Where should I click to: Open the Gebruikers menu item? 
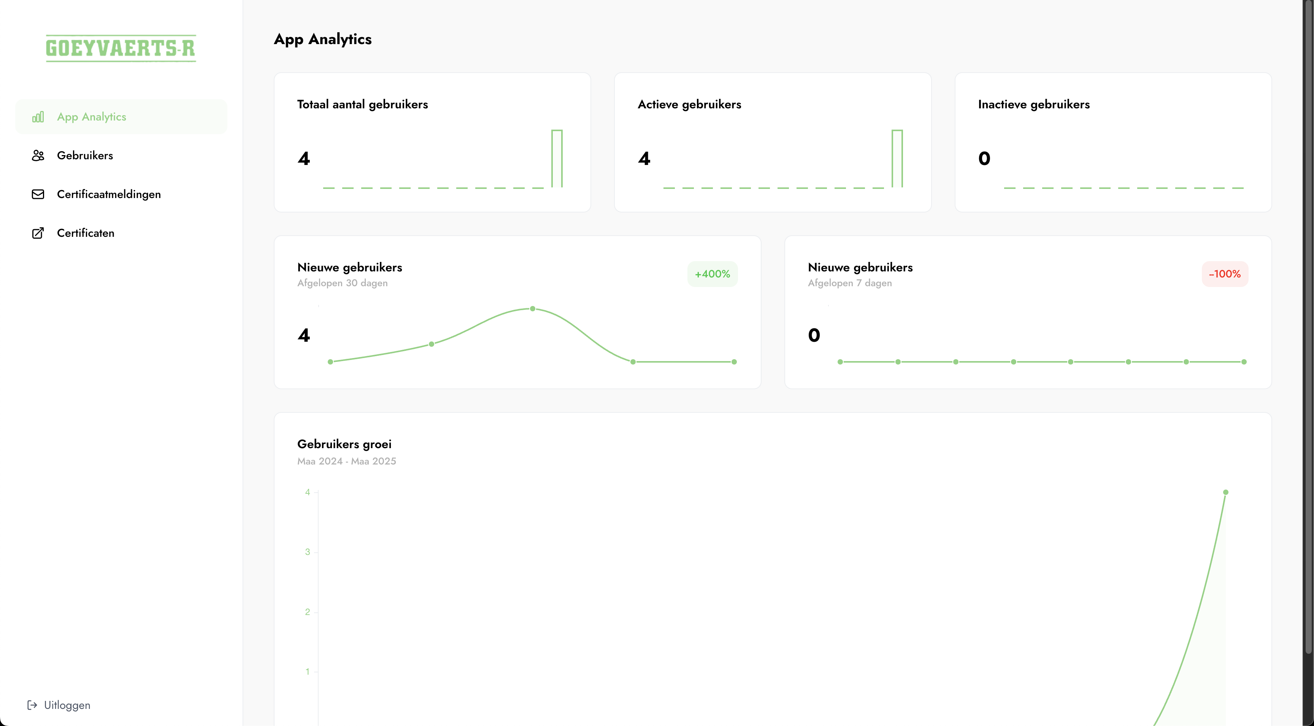click(85, 155)
